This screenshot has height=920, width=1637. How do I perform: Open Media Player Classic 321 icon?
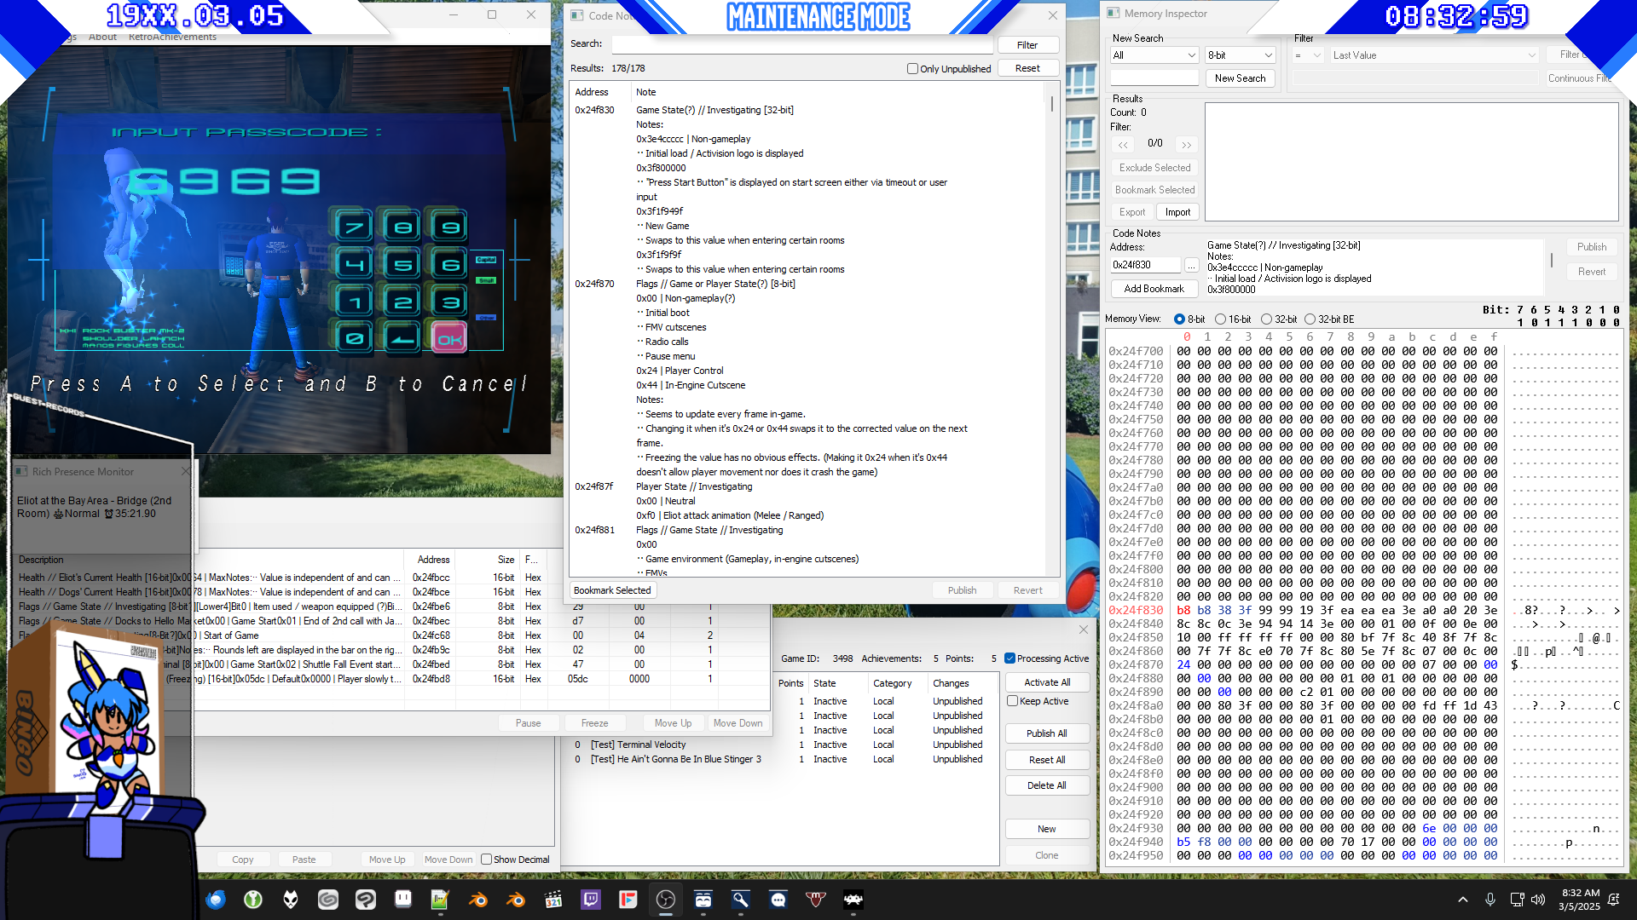(x=553, y=900)
